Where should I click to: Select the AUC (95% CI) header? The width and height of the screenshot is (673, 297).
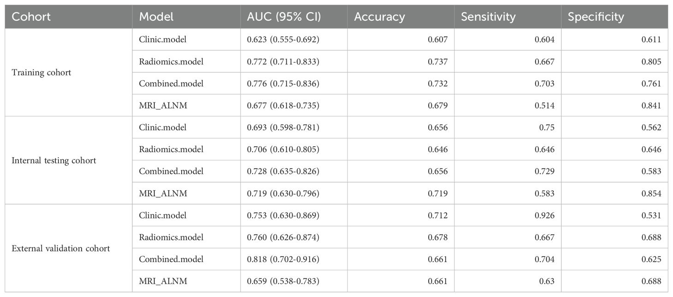tap(280, 17)
